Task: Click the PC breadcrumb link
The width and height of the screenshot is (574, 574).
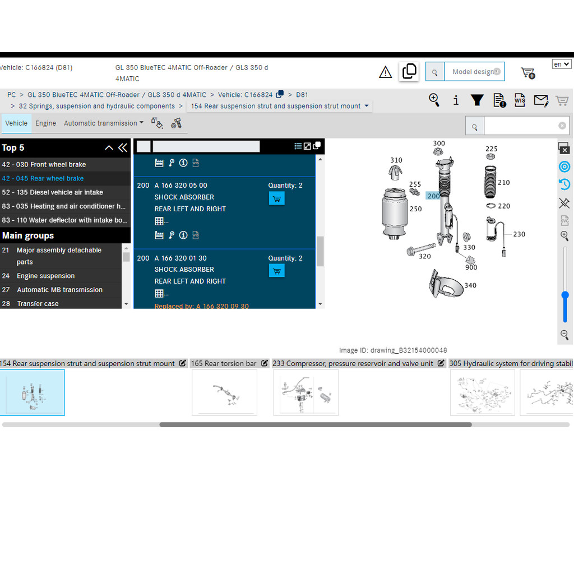Action: [x=11, y=95]
